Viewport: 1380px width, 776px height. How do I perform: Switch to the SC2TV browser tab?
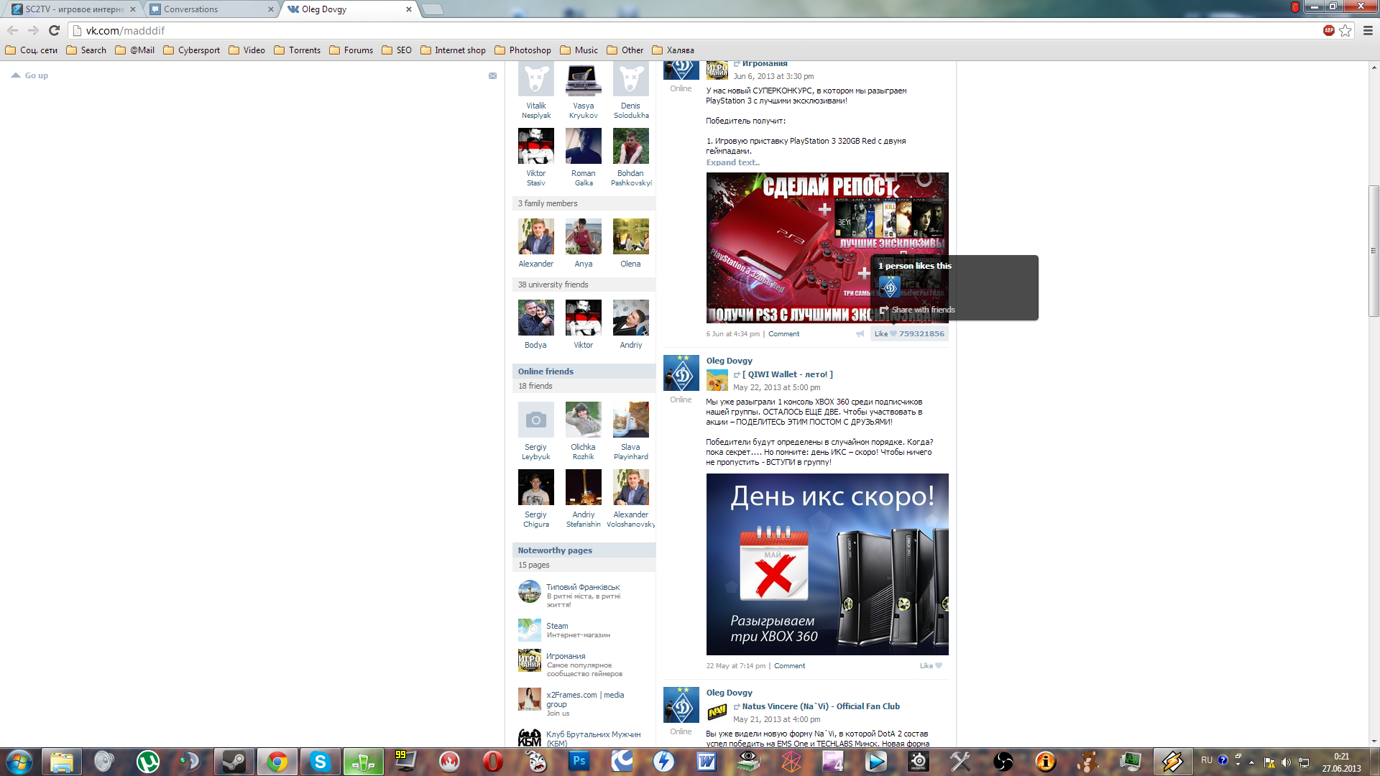click(73, 9)
